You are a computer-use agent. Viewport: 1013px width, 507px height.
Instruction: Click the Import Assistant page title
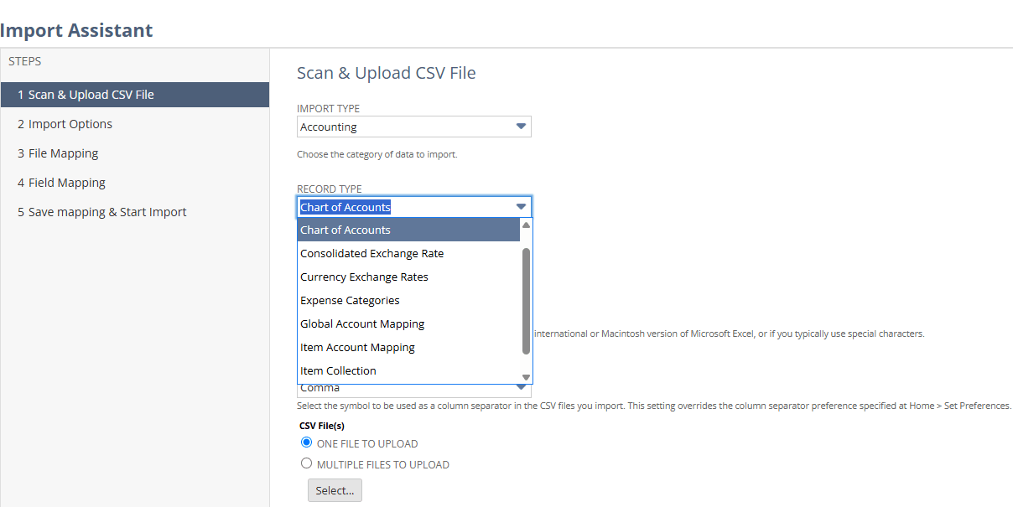click(76, 30)
